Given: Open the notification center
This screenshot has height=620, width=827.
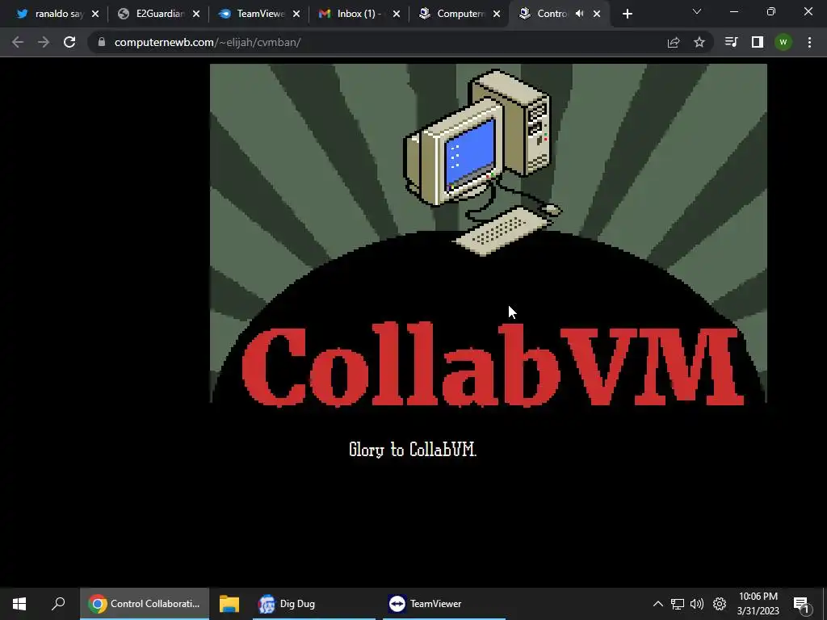Looking at the screenshot, I should (801, 605).
